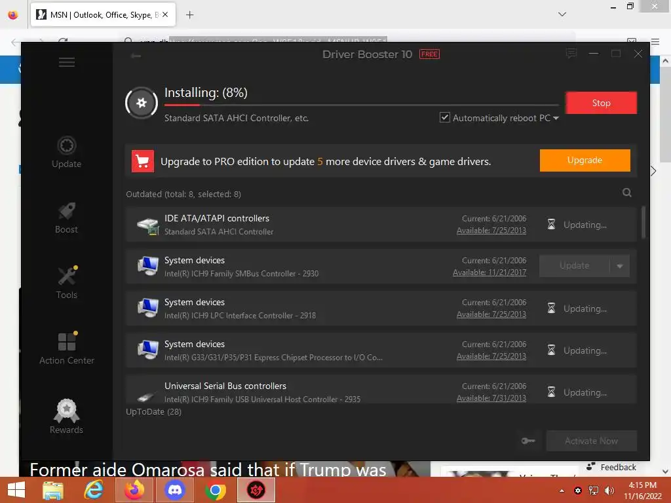Open the Boost rocket section
671x503 pixels.
click(66, 217)
